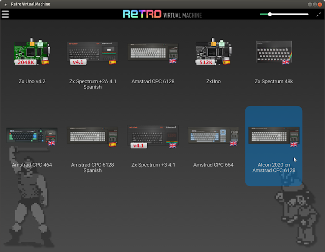Click the "ZxUno" machine label
325x252 pixels.
[x=213, y=81]
